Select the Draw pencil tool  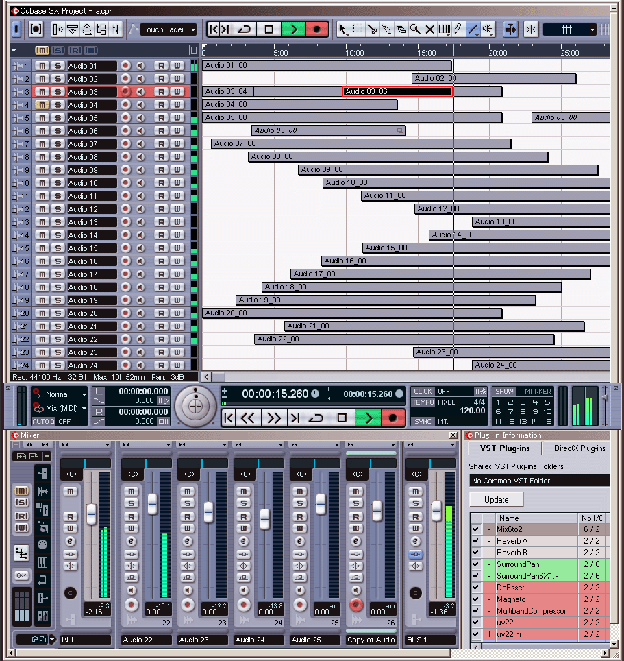457,29
